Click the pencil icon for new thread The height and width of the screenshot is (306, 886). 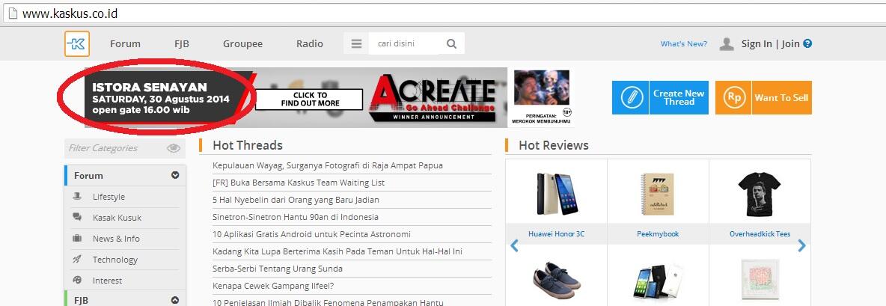tap(631, 98)
